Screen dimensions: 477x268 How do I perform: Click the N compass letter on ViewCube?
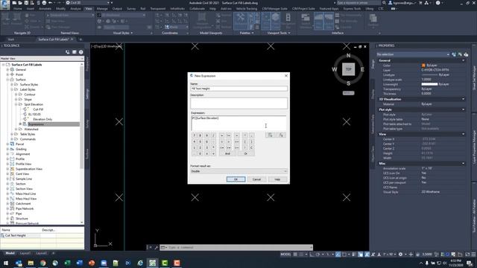(348, 56)
